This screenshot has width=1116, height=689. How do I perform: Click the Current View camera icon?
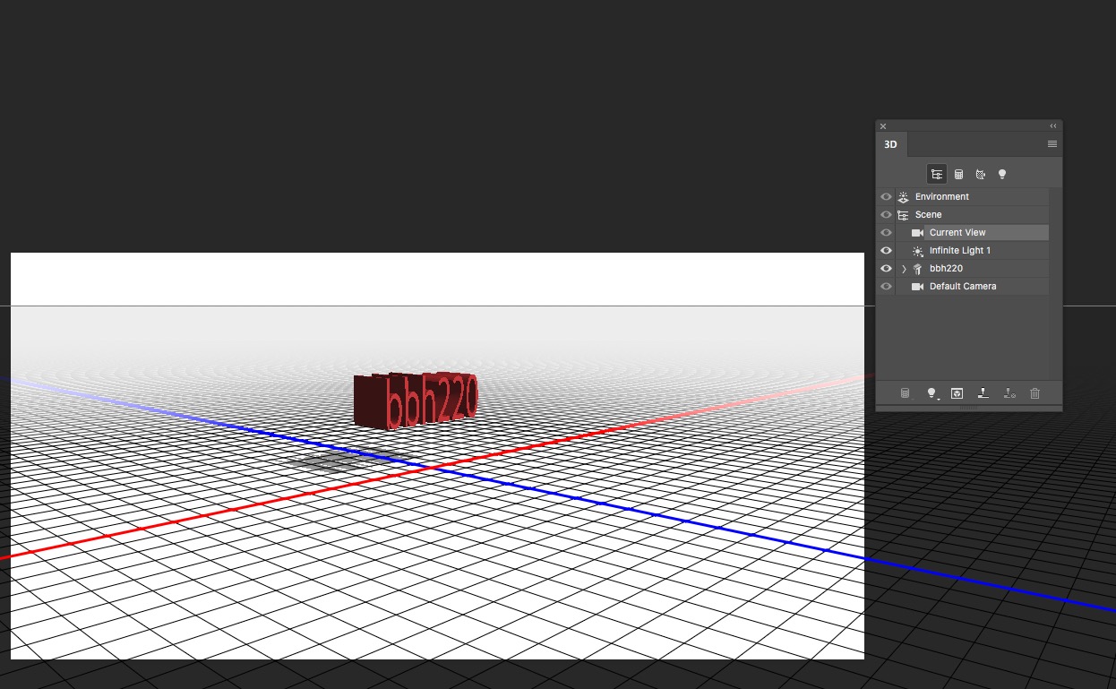[x=917, y=233]
